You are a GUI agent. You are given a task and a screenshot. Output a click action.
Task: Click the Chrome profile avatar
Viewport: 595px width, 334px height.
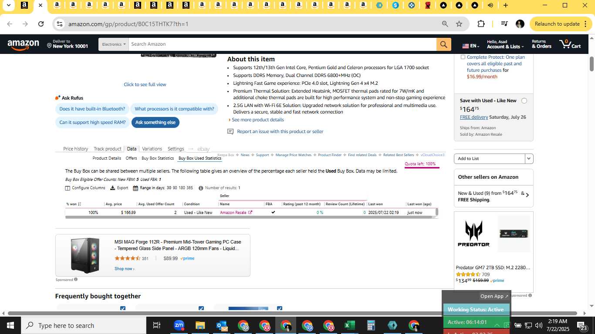point(520,24)
